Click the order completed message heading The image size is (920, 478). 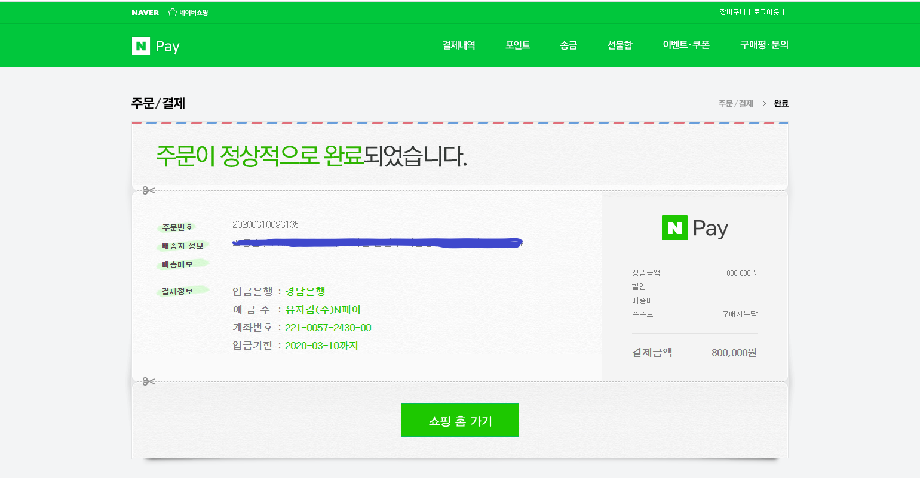[x=311, y=156]
